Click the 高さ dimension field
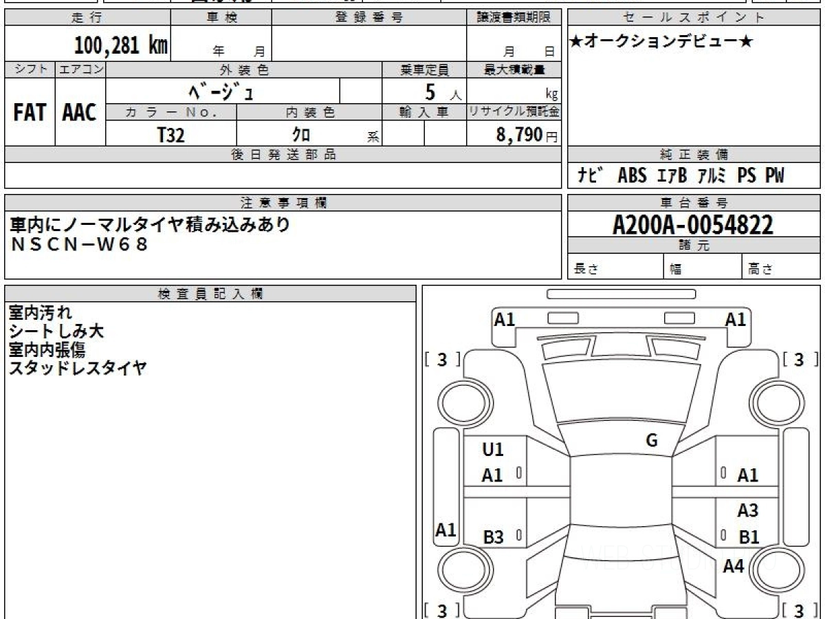Screen dimensions: 825x619 pyautogui.click(x=782, y=267)
